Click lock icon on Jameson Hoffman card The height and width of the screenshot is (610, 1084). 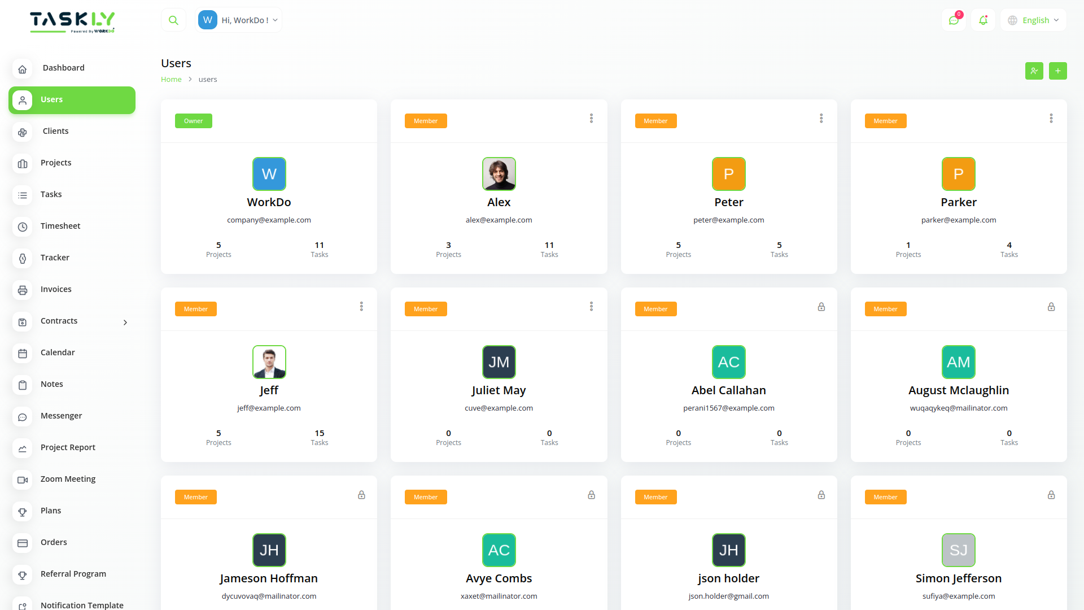[x=361, y=495]
